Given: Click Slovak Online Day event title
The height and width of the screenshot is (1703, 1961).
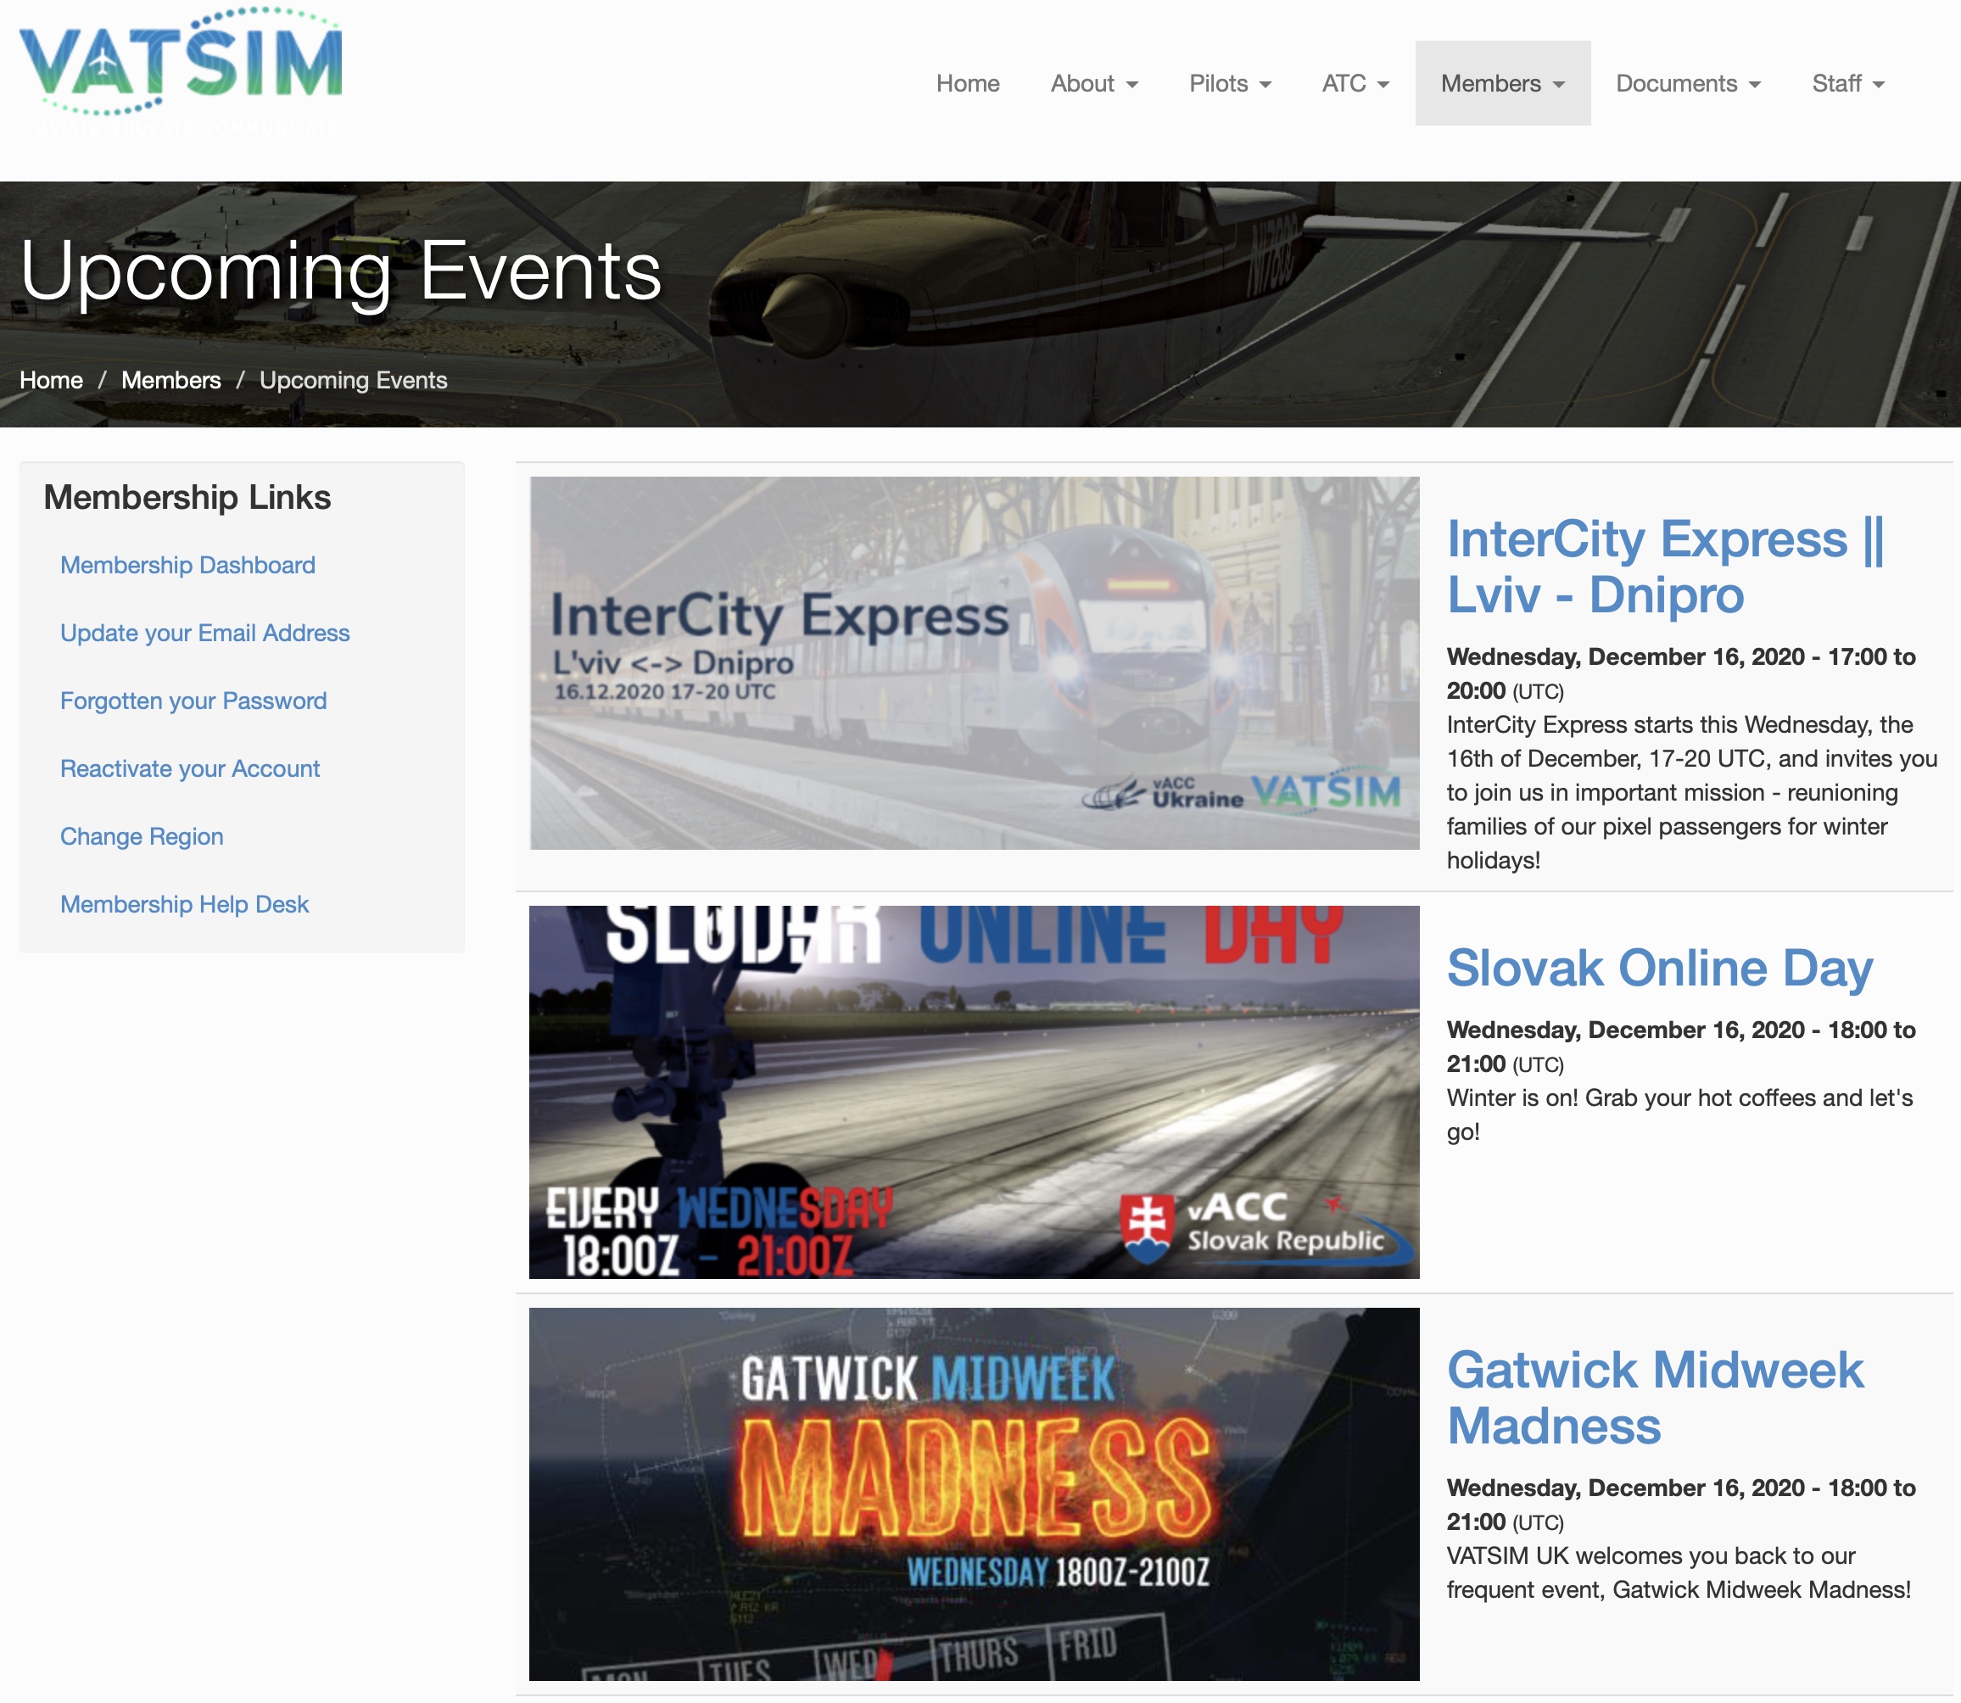Looking at the screenshot, I should pyautogui.click(x=1659, y=968).
